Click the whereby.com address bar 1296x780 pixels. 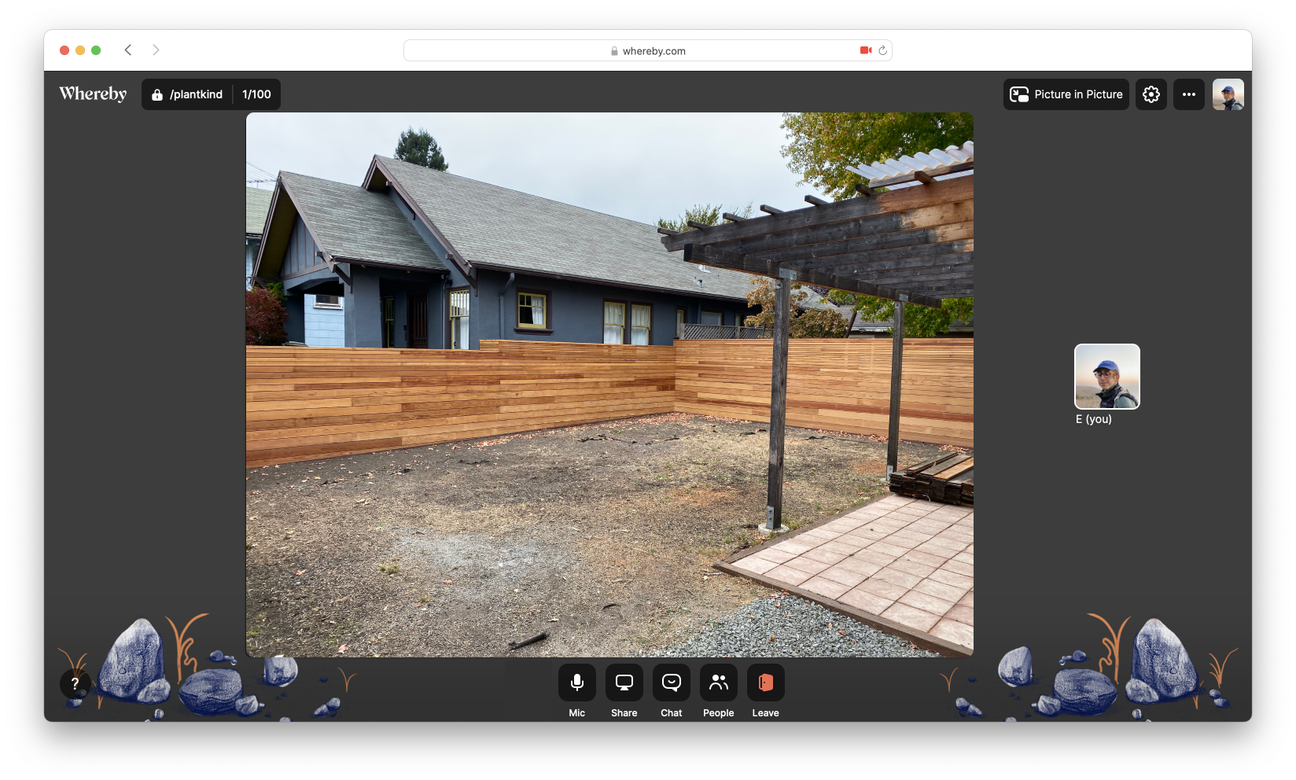click(x=647, y=50)
